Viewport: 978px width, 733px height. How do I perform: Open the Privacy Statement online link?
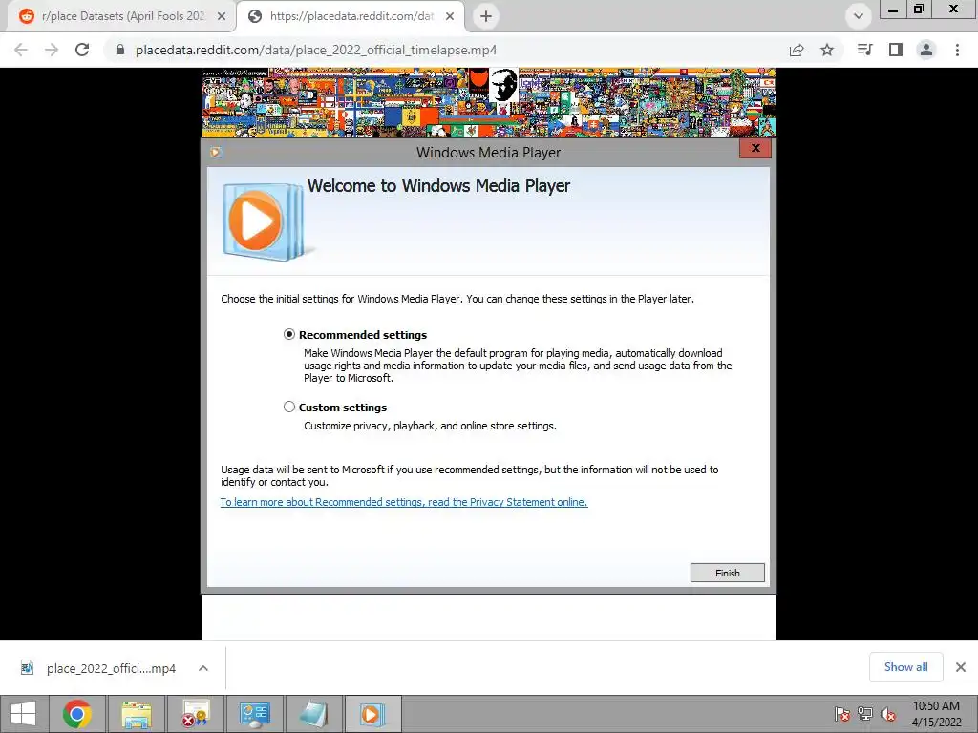404,502
